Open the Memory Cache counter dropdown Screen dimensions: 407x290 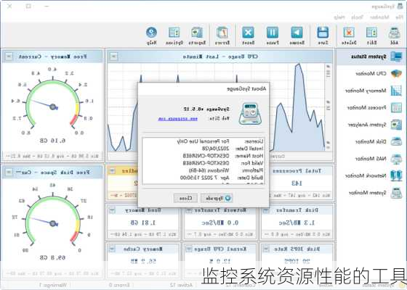(112, 249)
